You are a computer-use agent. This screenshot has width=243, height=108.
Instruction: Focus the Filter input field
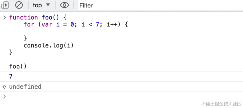(160, 5)
